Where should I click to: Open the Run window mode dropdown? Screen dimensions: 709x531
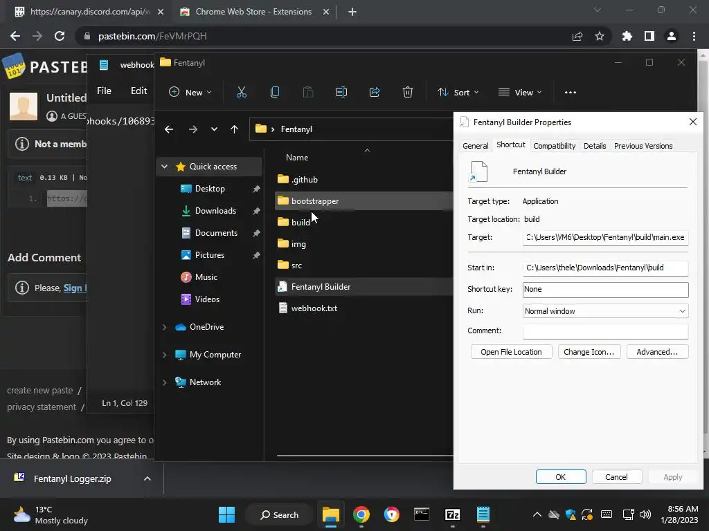(605, 311)
